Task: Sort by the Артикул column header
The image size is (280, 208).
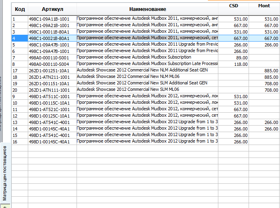Action: click(x=52, y=9)
